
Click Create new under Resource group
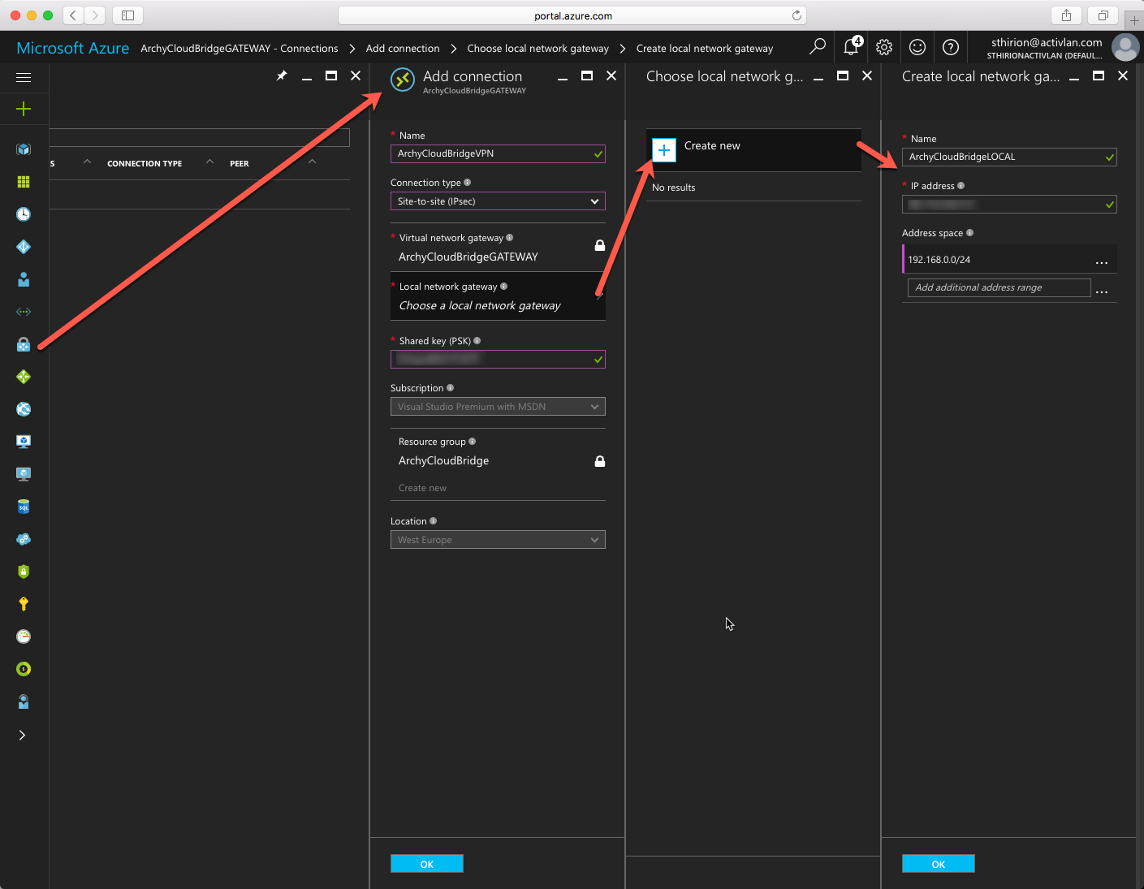pos(422,488)
